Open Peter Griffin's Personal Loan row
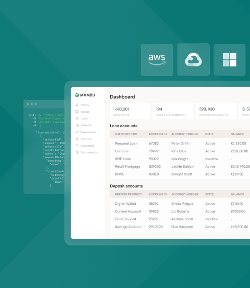 (x=180, y=143)
